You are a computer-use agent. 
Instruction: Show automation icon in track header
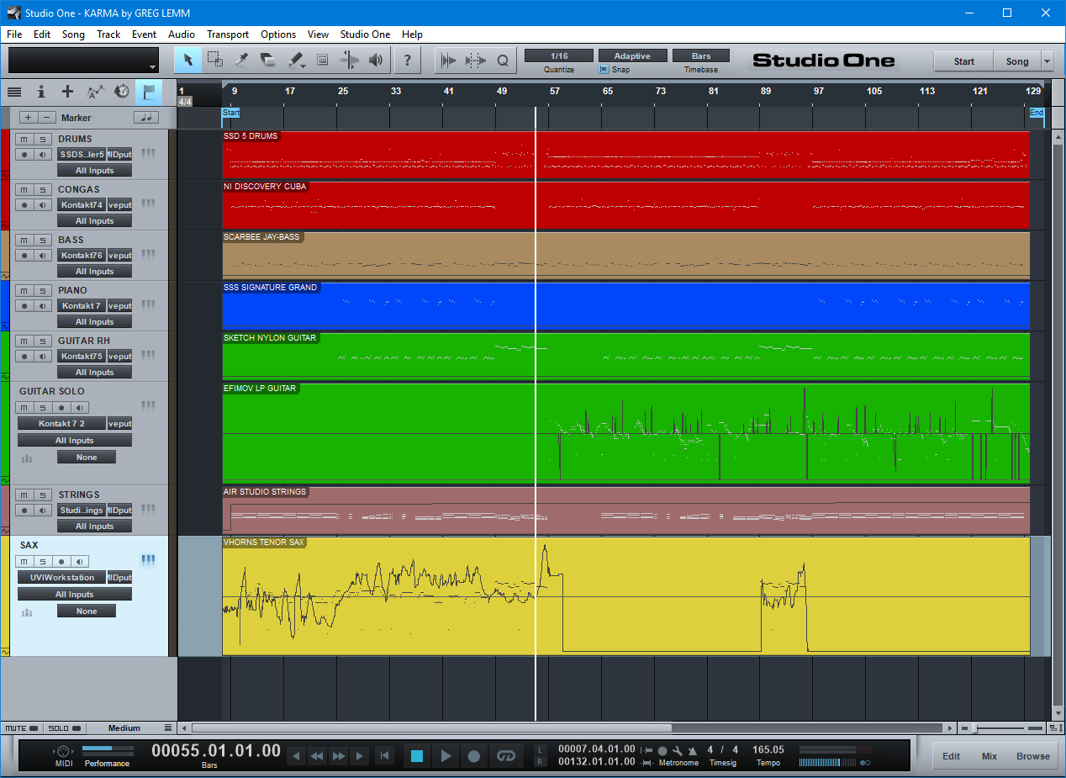tap(96, 92)
